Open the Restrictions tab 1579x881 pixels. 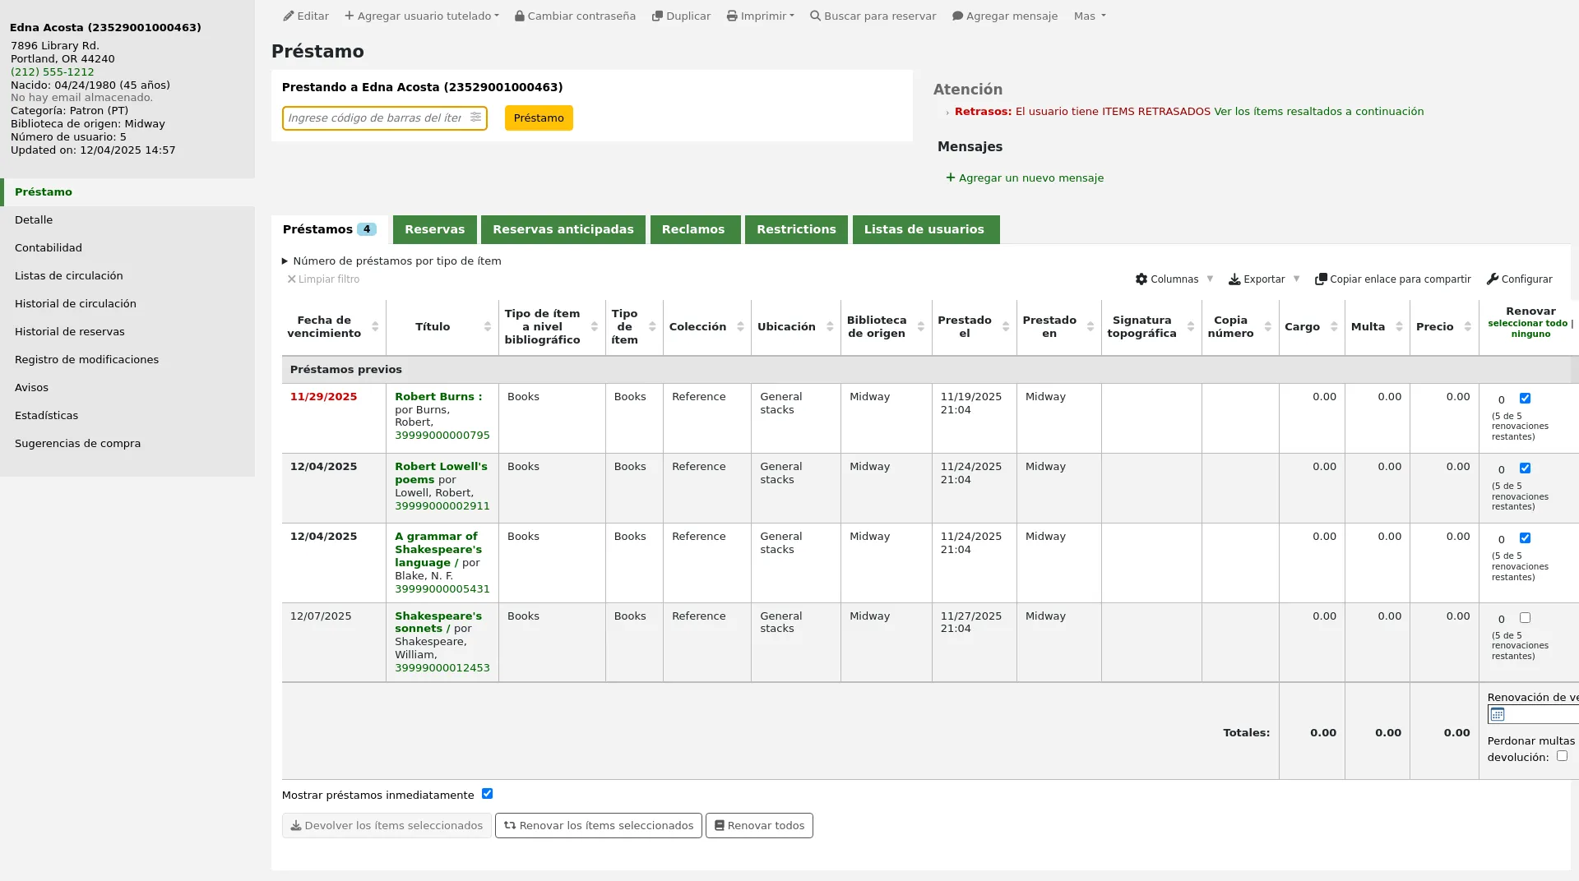pyautogui.click(x=796, y=229)
